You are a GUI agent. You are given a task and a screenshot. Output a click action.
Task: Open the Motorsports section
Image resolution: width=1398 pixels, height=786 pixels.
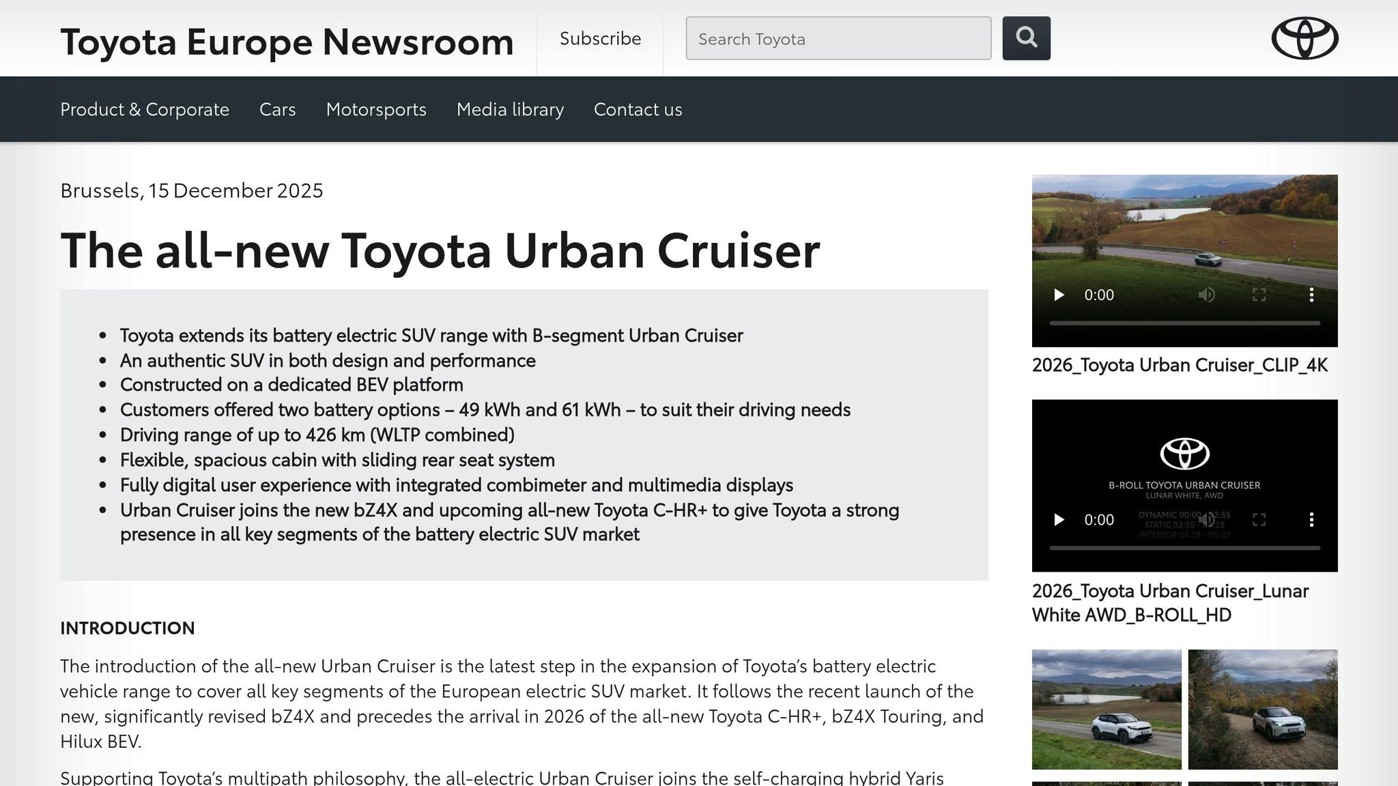(376, 109)
